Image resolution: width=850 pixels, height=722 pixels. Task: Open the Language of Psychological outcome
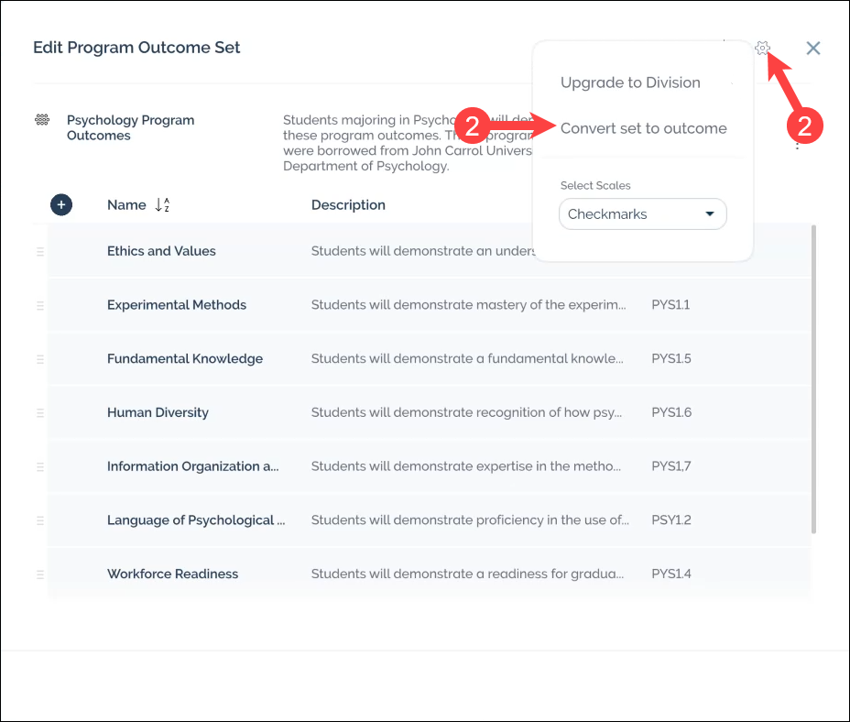196,520
